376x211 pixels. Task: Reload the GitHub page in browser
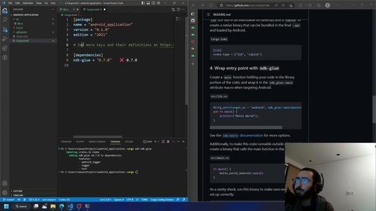click(211, 5)
